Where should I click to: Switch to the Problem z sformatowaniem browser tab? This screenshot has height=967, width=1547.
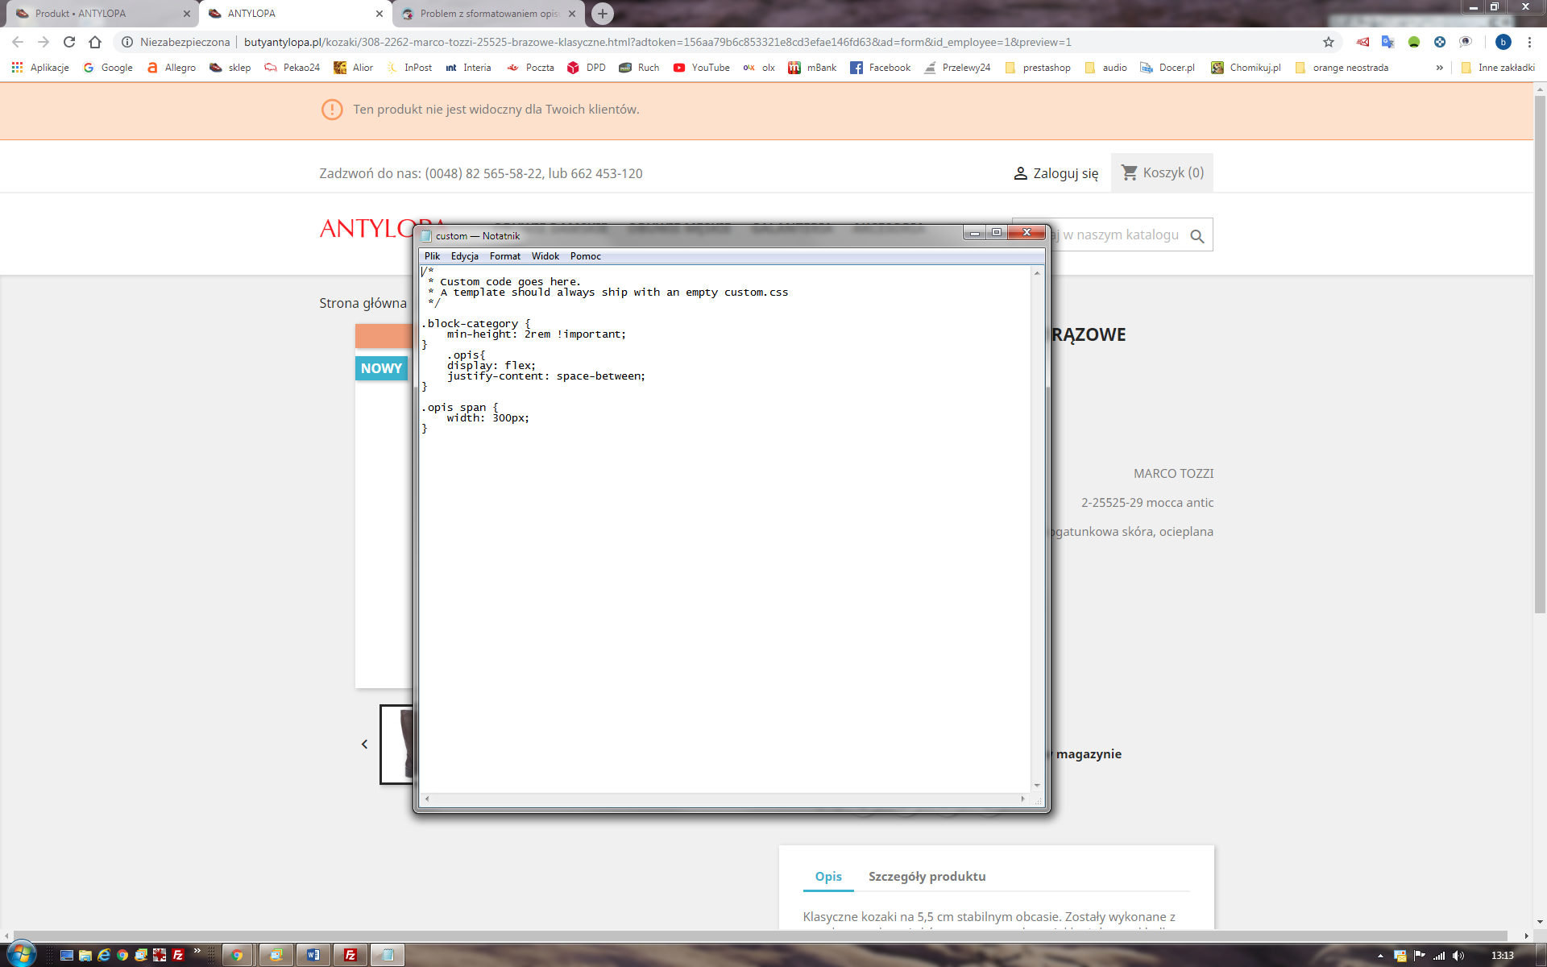(x=488, y=14)
